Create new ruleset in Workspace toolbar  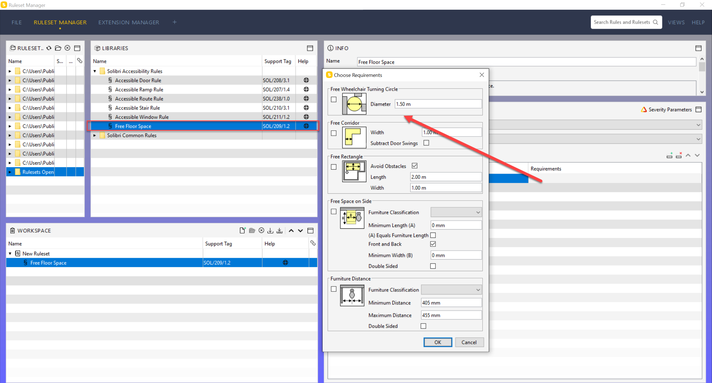(243, 230)
